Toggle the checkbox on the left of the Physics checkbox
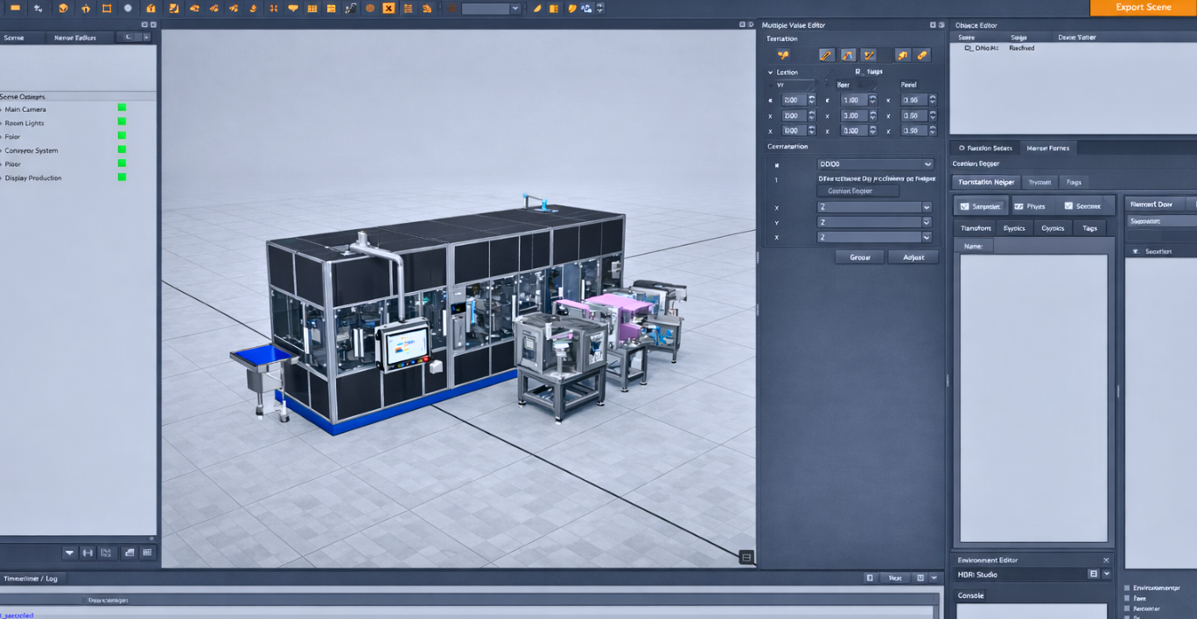 964,206
